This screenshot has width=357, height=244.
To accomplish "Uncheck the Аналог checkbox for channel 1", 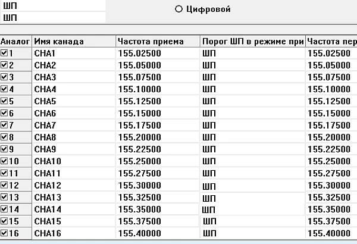I will (5, 53).
